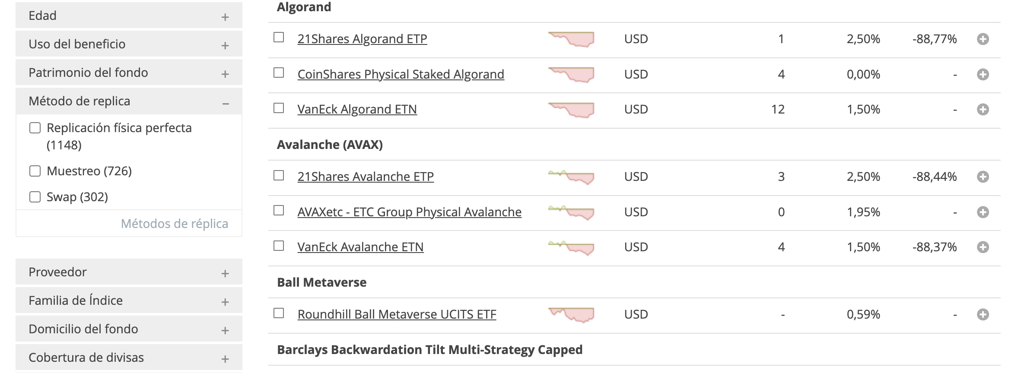Click plus icon for CoinShares Physical Staked Algorand
The height and width of the screenshot is (373, 1024).
click(983, 75)
